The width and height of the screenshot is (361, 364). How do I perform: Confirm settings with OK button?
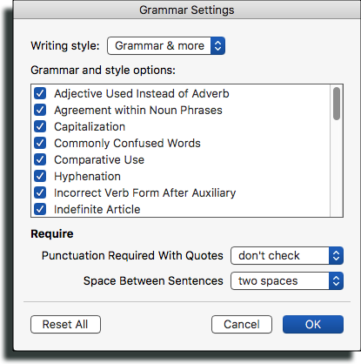[313, 325]
